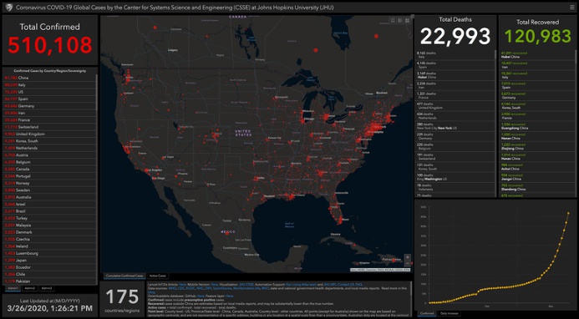Select Korea, South row in confirmed list
This screenshot has height=319, width=579.
pos(49,141)
